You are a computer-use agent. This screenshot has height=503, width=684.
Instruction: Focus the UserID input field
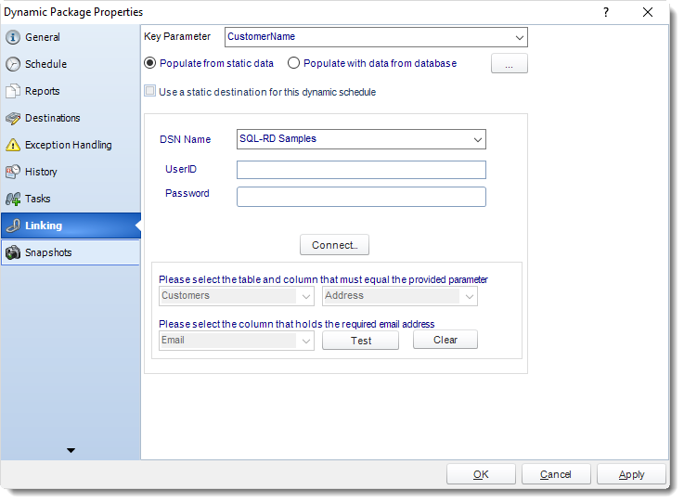pos(361,170)
